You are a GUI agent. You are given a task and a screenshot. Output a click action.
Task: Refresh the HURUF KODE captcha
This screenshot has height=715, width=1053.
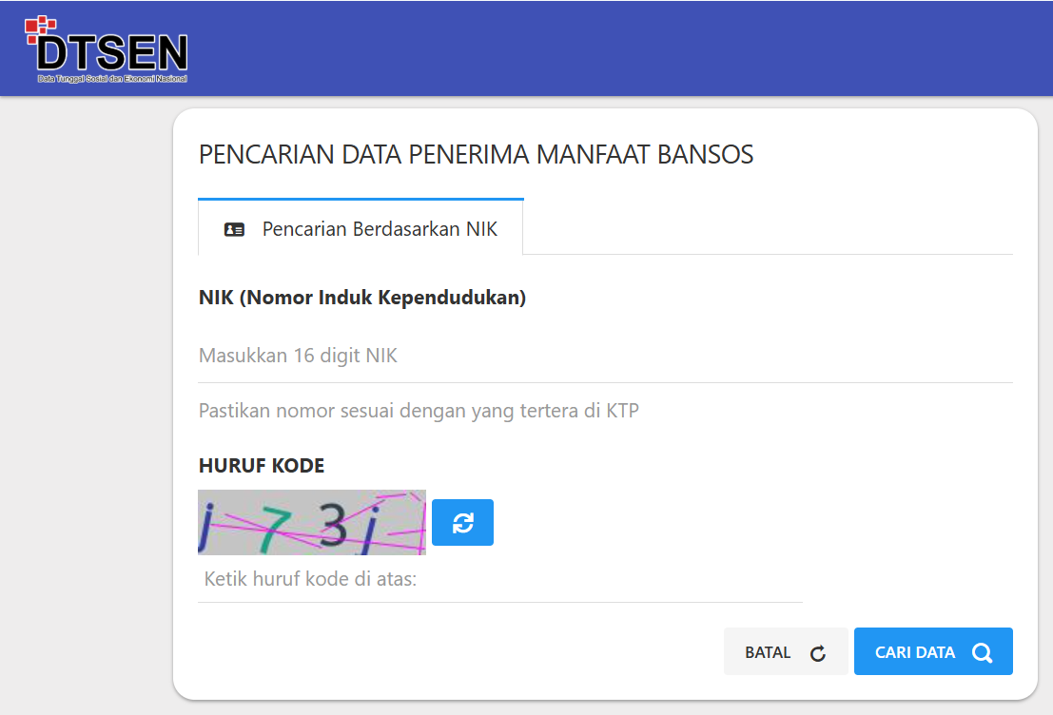point(462,522)
